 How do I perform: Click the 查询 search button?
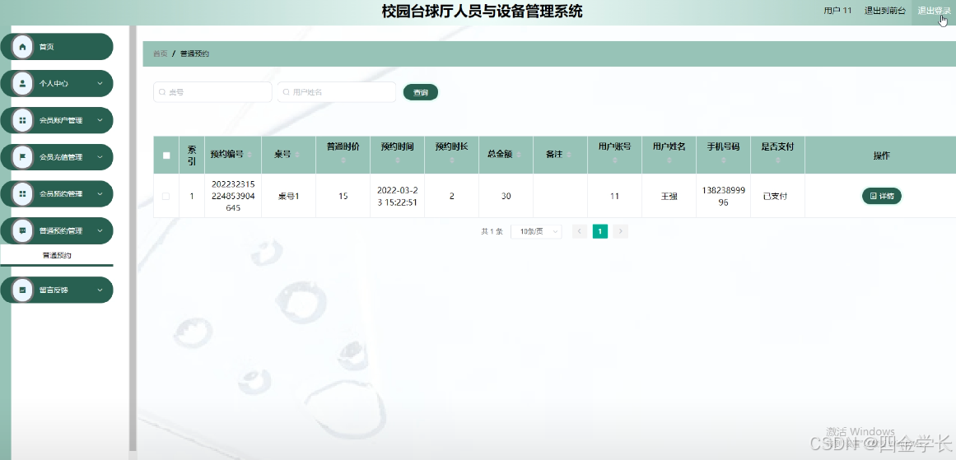pyautogui.click(x=421, y=92)
